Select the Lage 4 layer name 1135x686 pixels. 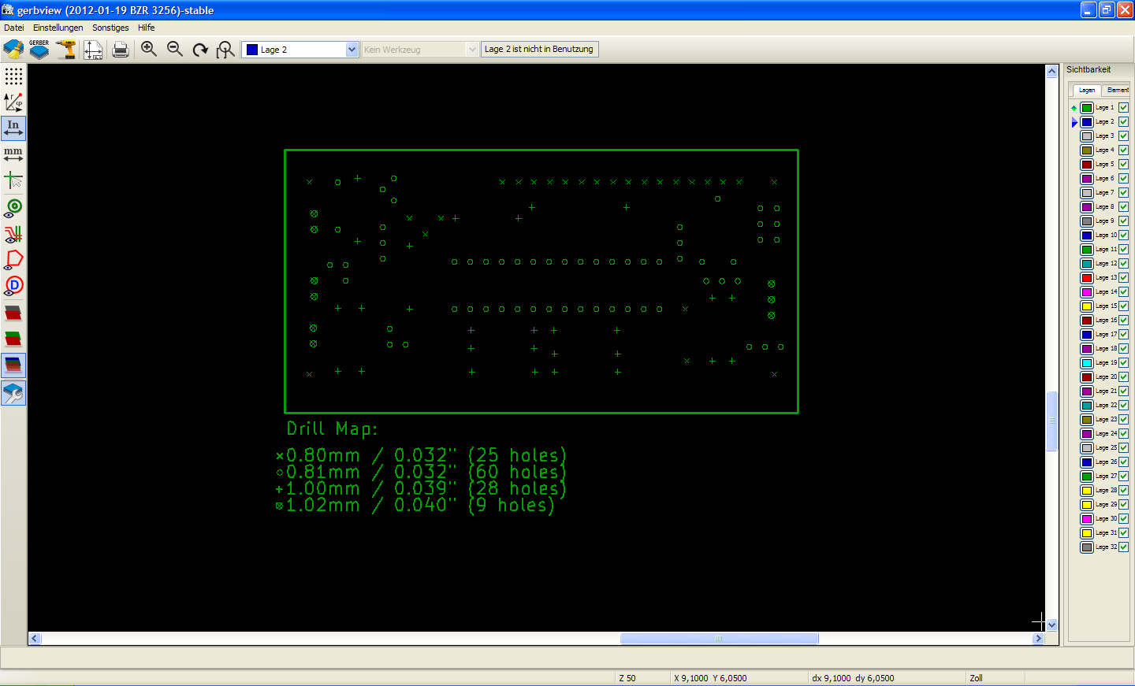(x=1105, y=150)
